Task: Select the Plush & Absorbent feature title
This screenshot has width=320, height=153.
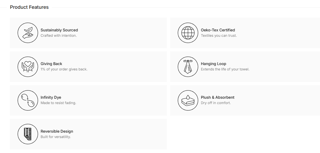Action: [x=217, y=98]
